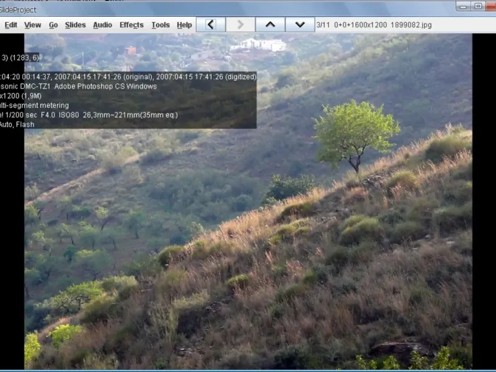Open the Slides menu

(75, 25)
